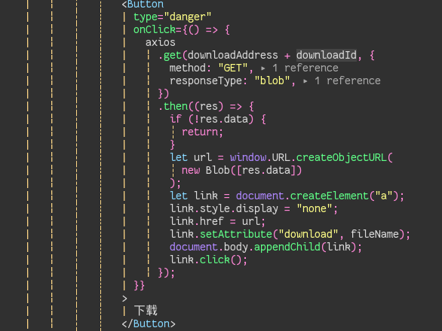Click the if keyword

pos(176,120)
